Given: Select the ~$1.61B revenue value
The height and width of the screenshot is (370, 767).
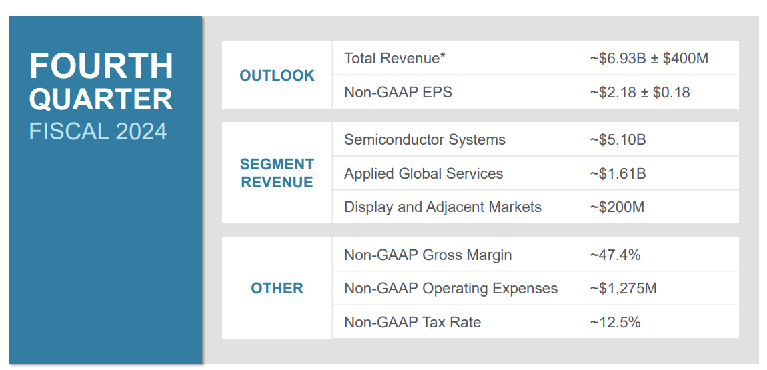Looking at the screenshot, I should click(618, 174).
